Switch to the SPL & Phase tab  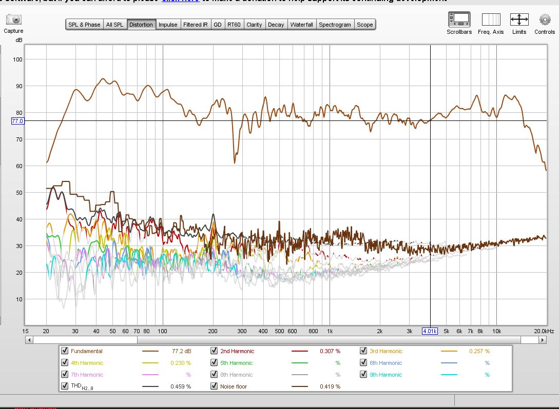point(85,25)
